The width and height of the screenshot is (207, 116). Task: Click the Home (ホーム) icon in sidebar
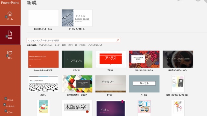tap(10, 14)
